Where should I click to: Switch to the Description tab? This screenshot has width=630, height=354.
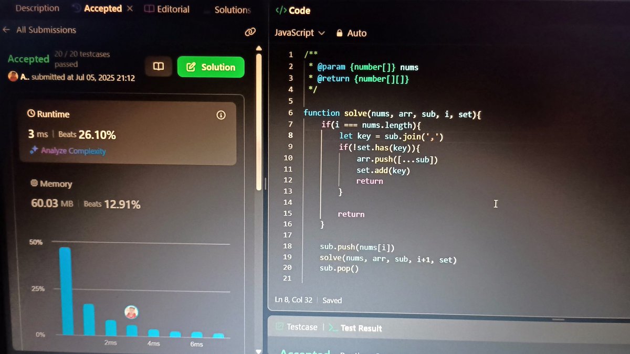pyautogui.click(x=37, y=8)
